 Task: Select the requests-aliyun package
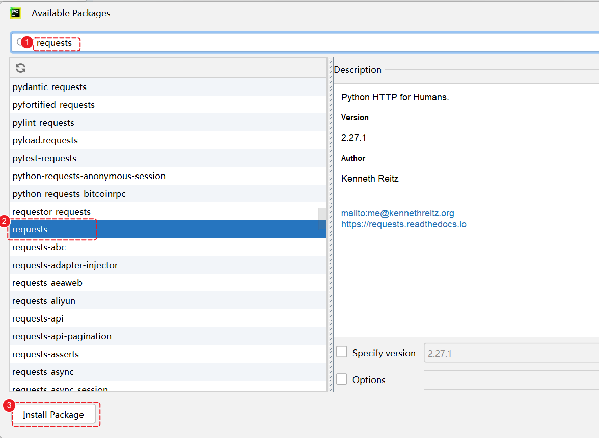(x=168, y=301)
